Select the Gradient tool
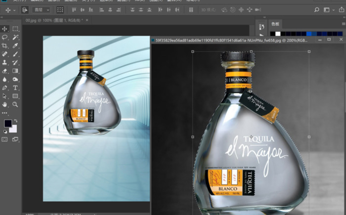Image resolution: width=346 pixels, height=215 pixels. 16,71
